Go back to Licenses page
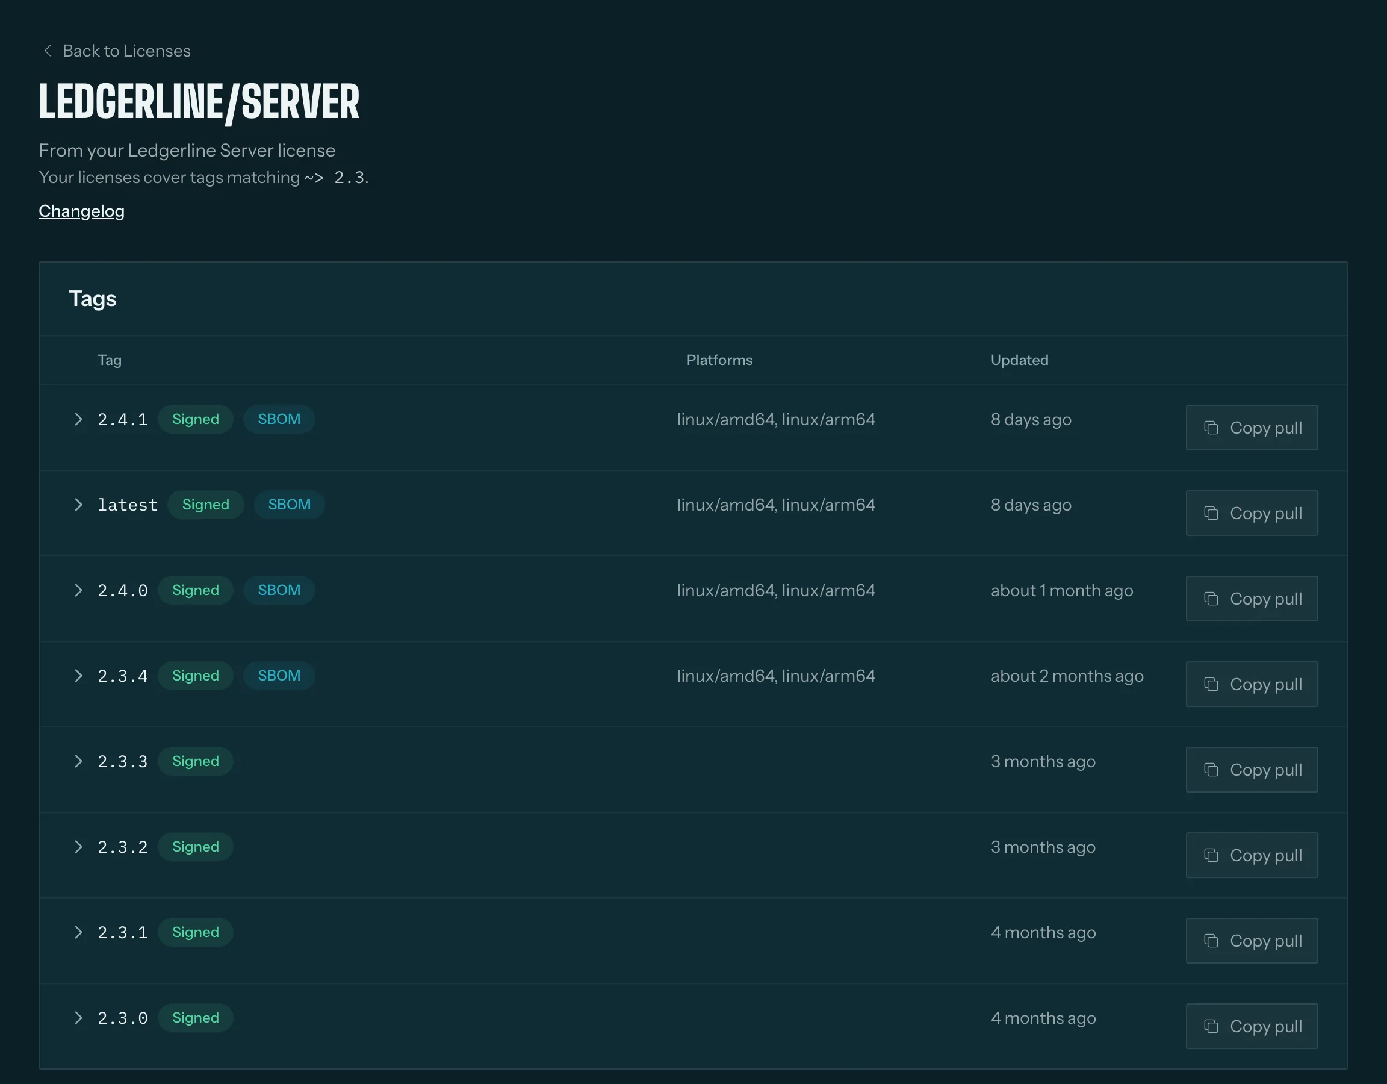Image resolution: width=1387 pixels, height=1084 pixels. (x=116, y=51)
